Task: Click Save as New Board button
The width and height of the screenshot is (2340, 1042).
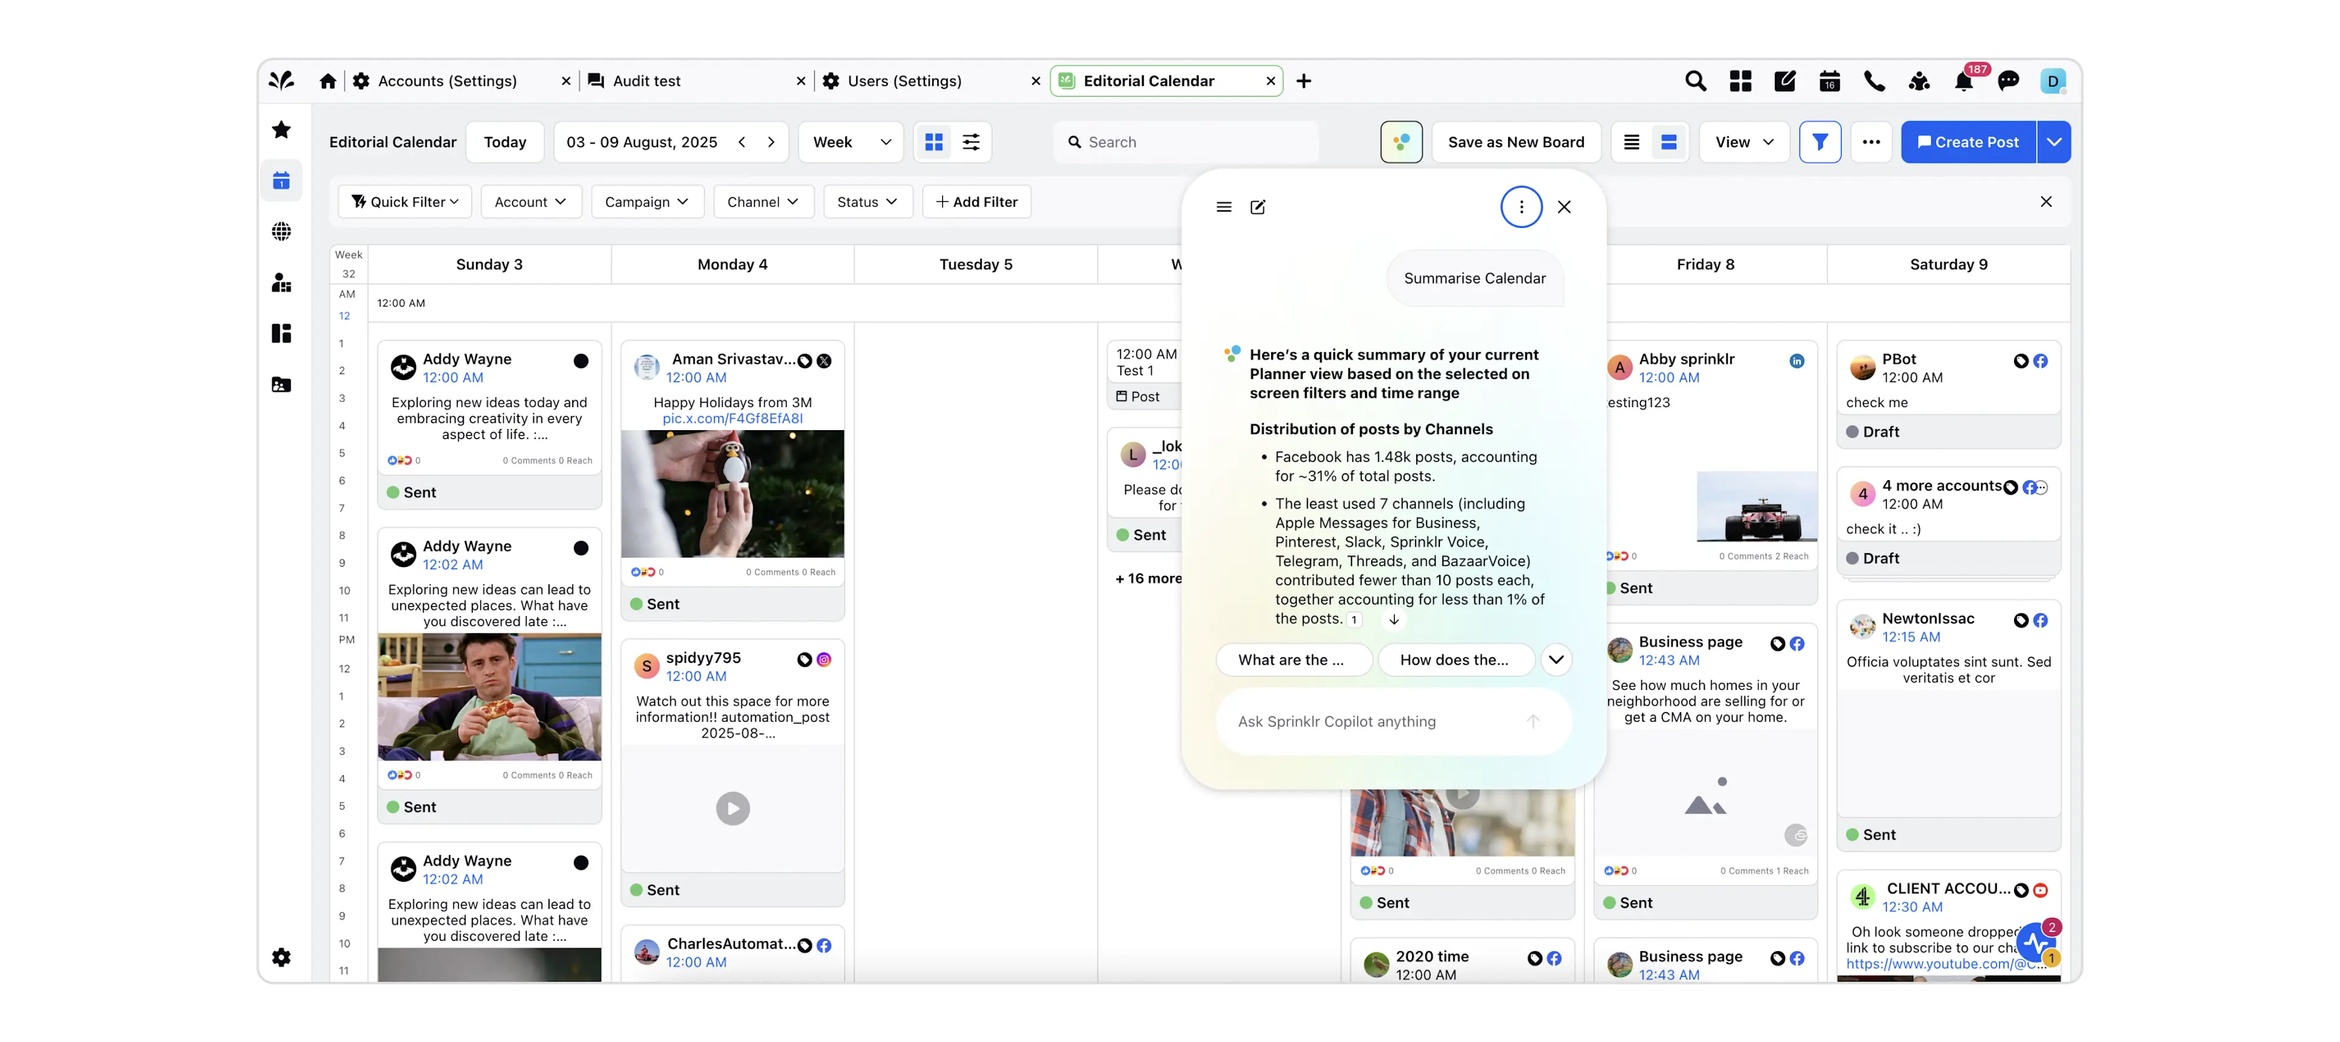Action: coord(1515,142)
